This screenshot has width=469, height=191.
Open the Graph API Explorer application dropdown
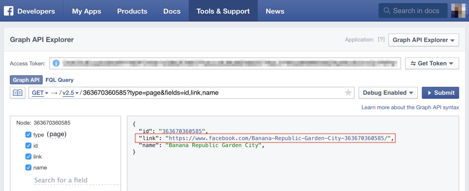[423, 40]
